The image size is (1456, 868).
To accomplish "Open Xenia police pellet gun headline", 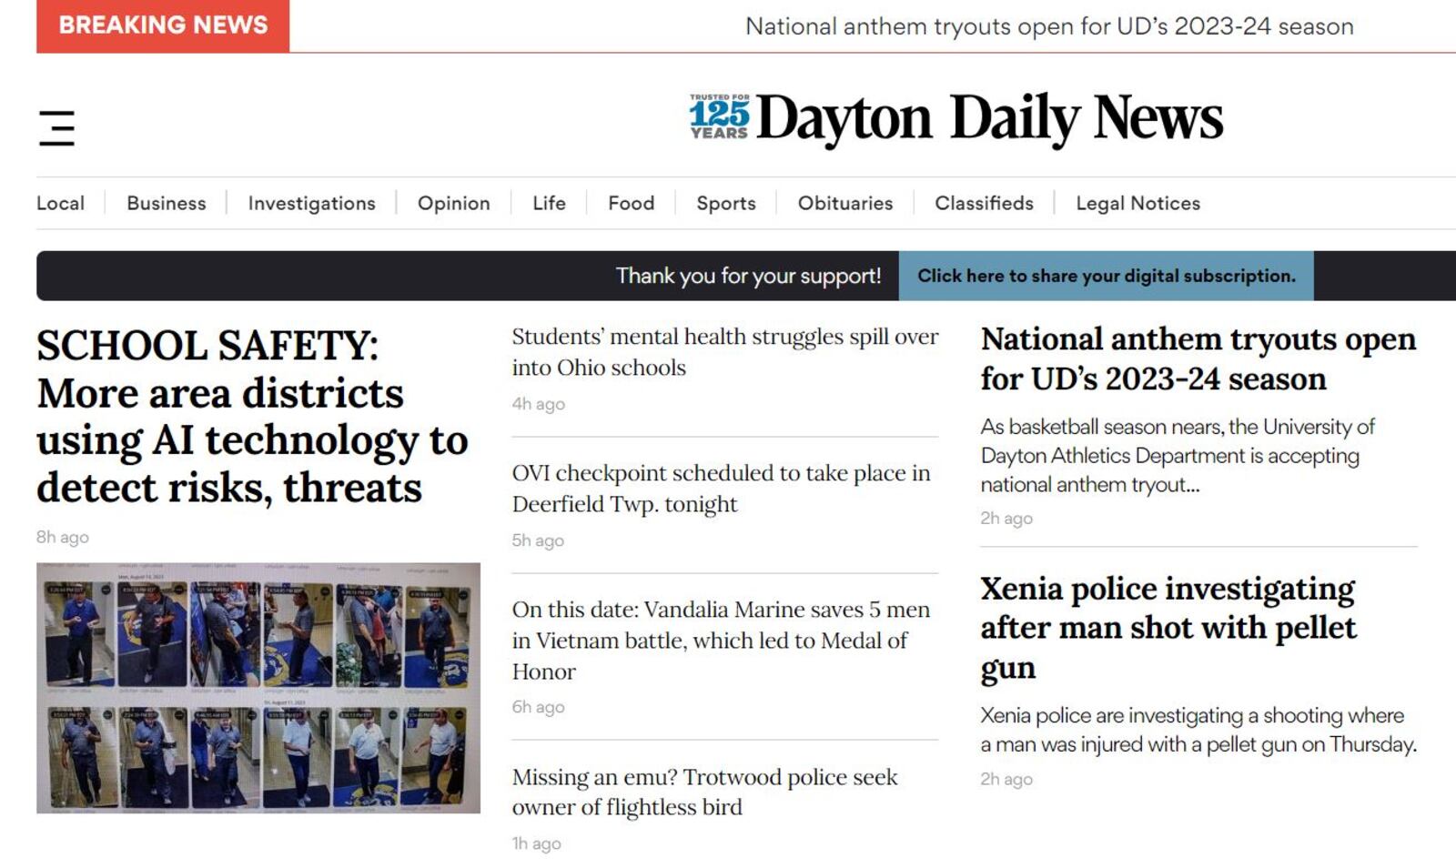I will (1168, 629).
